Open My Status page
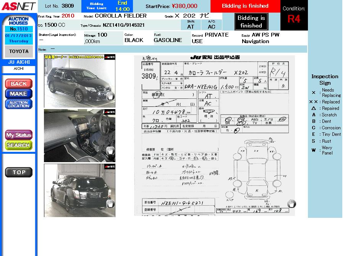The image size is (353, 256). coord(18,135)
